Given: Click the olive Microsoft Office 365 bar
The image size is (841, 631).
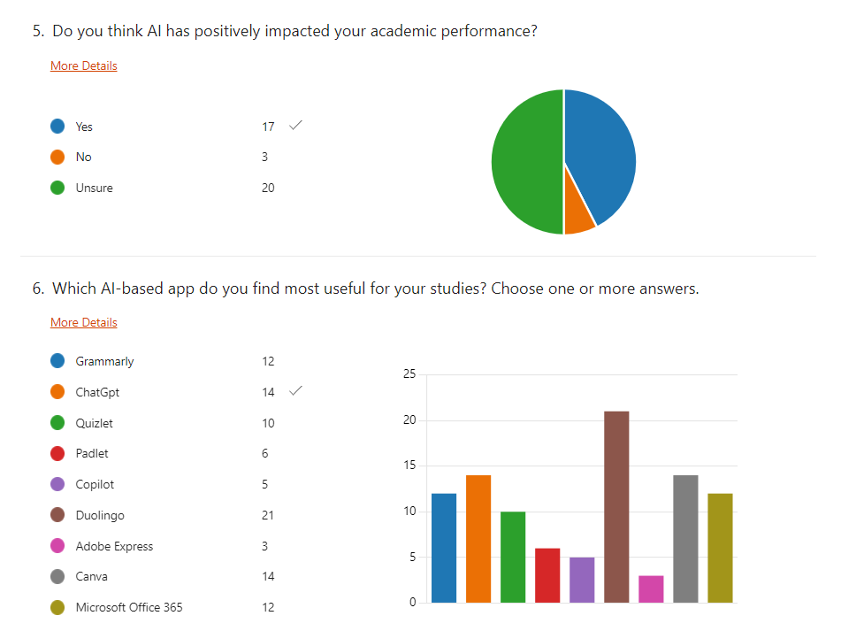Looking at the screenshot, I should [720, 548].
